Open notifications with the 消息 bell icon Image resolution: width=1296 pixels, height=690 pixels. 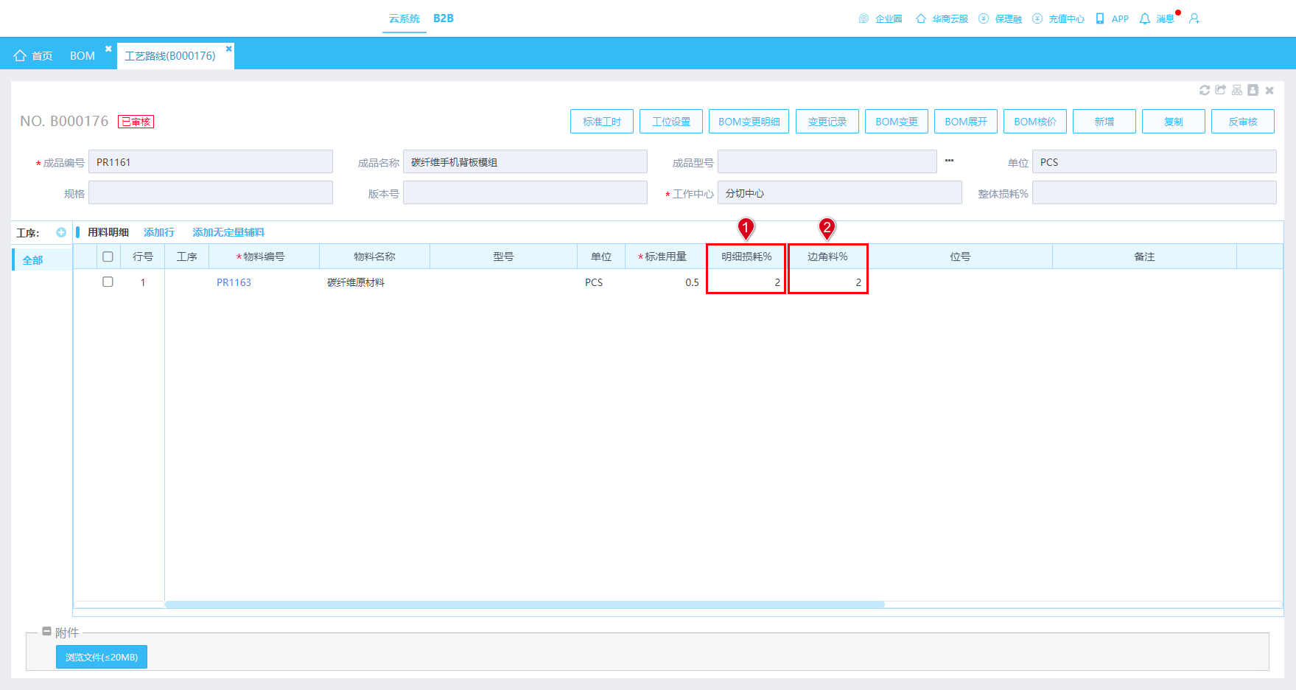1145,18
